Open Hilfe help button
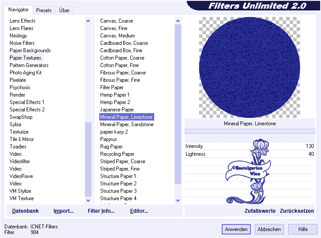The width and height of the screenshot is (321, 238). [x=303, y=229]
